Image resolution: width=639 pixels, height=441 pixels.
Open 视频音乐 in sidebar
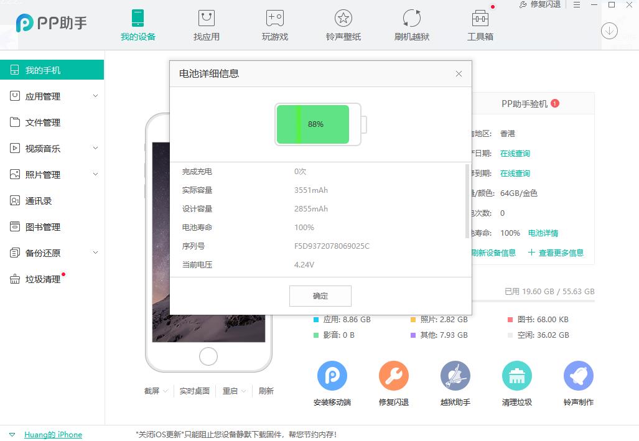(43, 149)
